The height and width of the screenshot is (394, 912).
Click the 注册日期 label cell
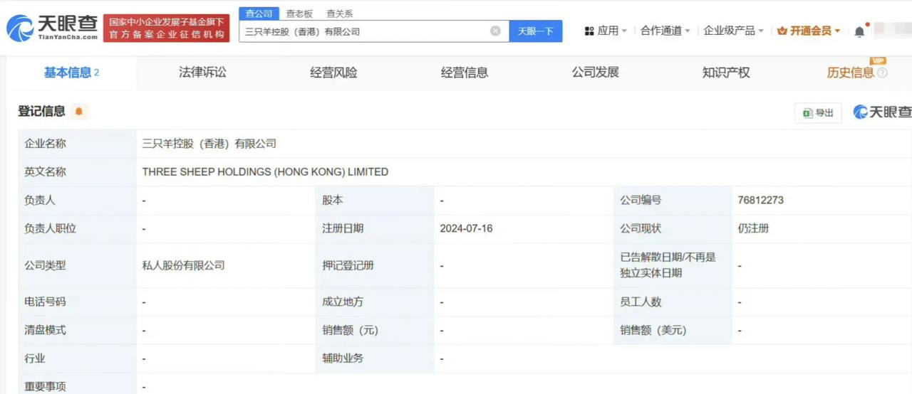[x=375, y=229]
